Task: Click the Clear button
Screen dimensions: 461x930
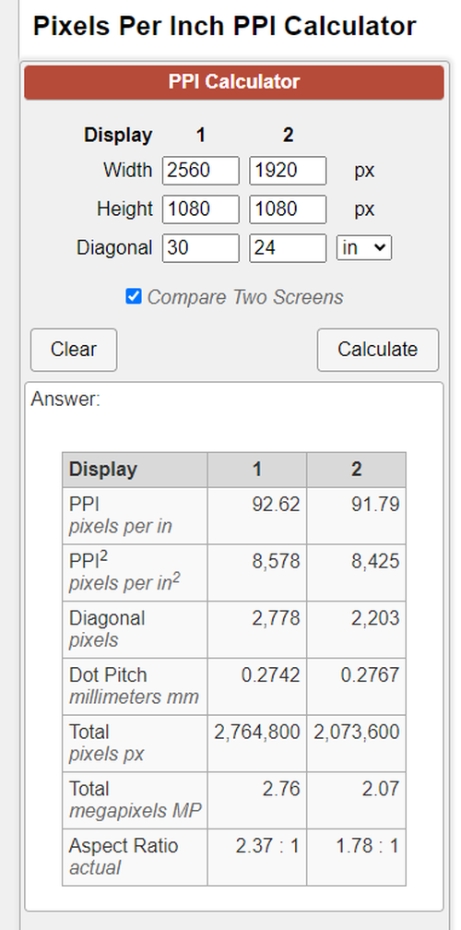Action: (x=74, y=350)
